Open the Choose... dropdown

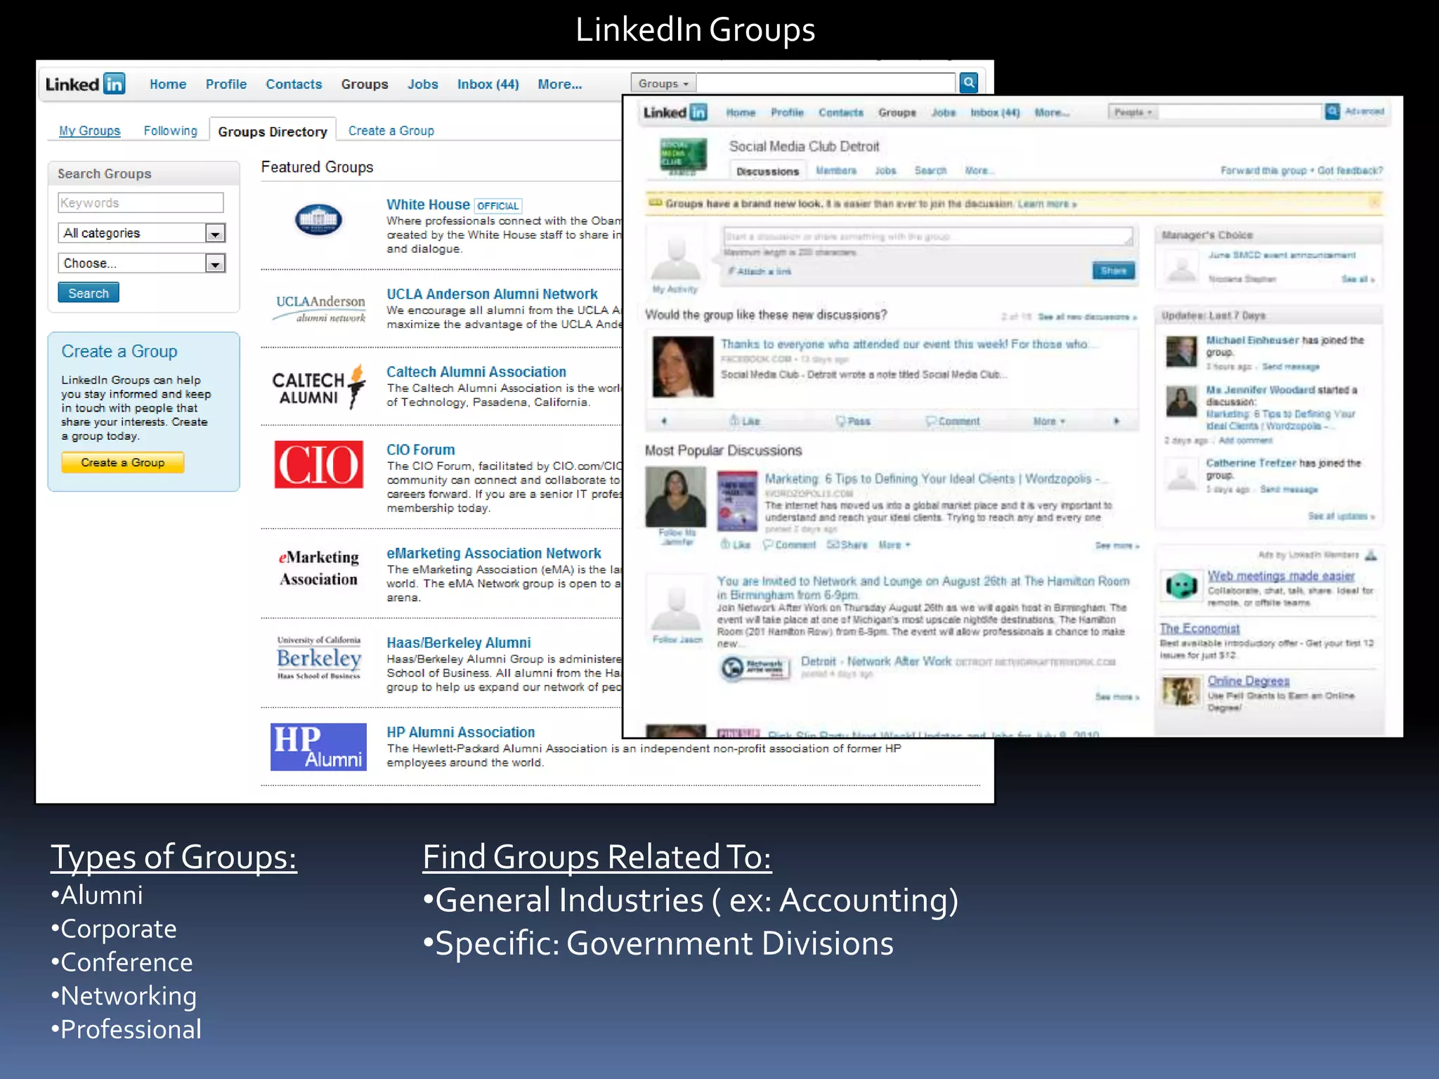click(215, 263)
